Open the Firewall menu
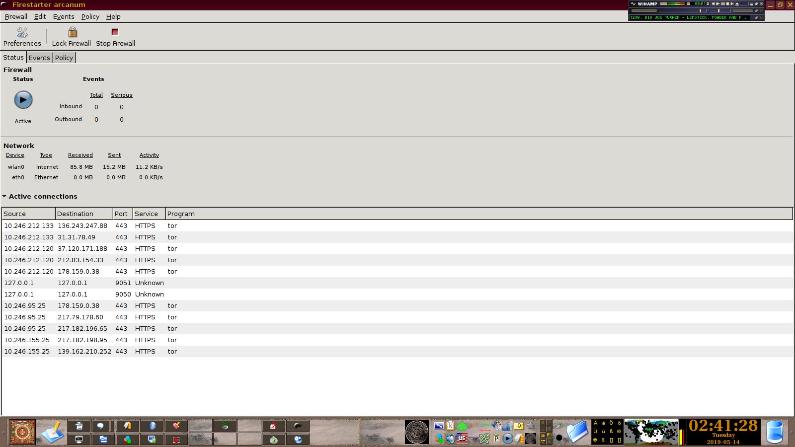This screenshot has width=795, height=447. click(16, 16)
